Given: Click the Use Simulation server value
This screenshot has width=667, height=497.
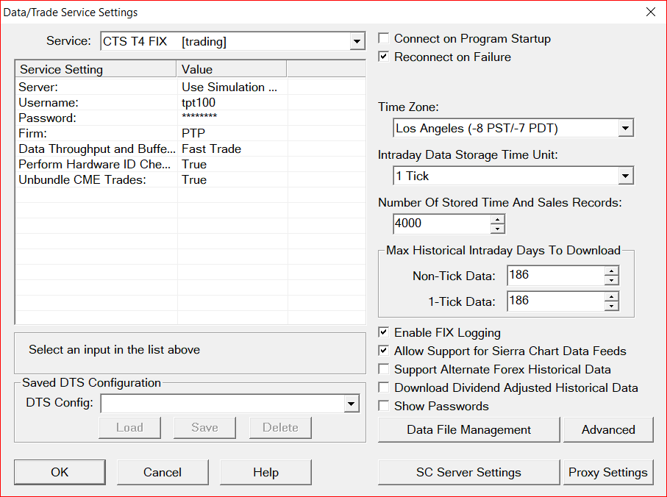Looking at the screenshot, I should (x=229, y=87).
